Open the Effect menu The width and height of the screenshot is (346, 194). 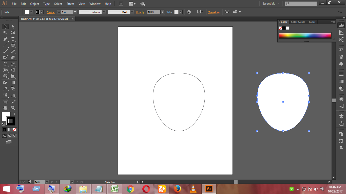[x=70, y=4]
